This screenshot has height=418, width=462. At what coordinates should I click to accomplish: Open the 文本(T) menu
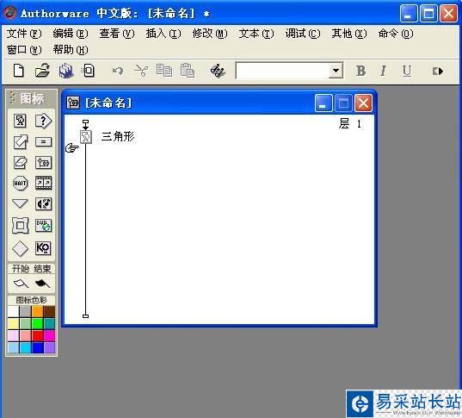point(256,34)
